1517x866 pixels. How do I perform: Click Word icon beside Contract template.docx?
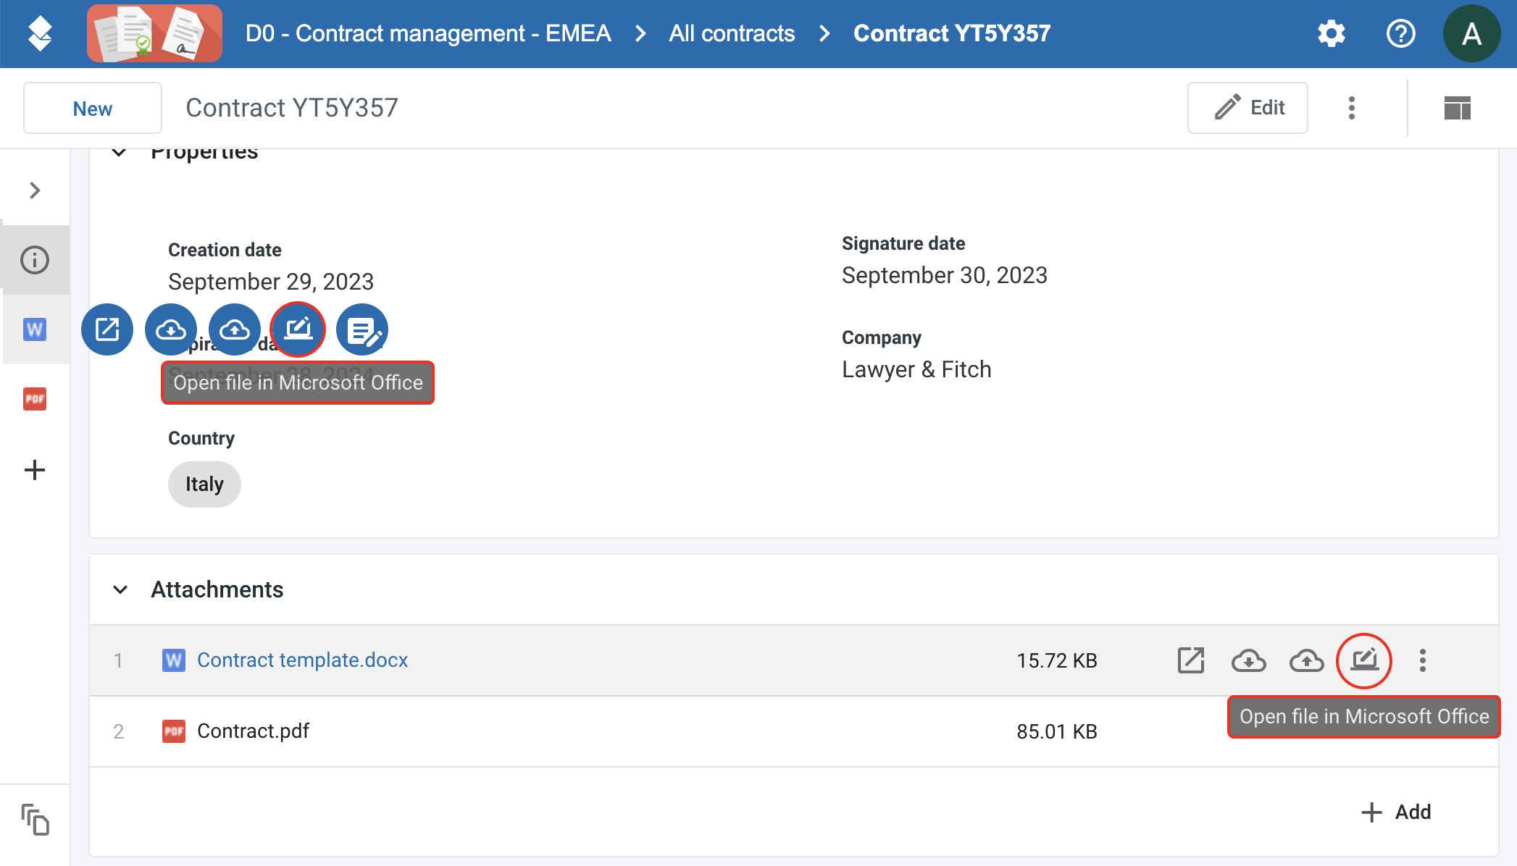click(x=174, y=660)
